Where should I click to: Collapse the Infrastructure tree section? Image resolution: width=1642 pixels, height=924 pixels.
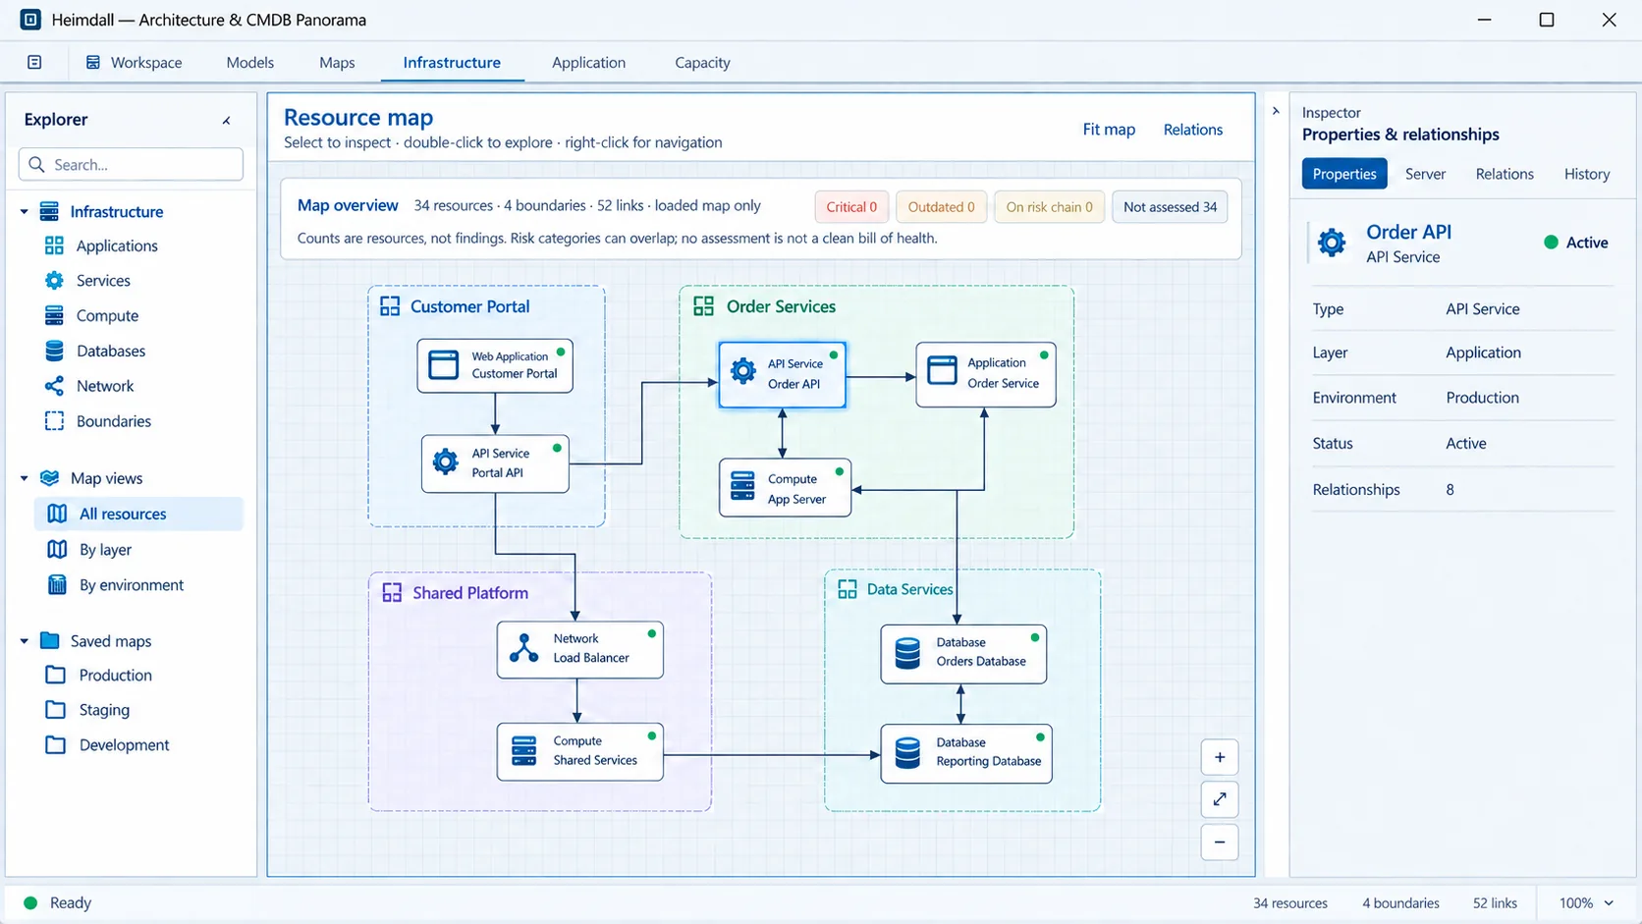pos(25,211)
